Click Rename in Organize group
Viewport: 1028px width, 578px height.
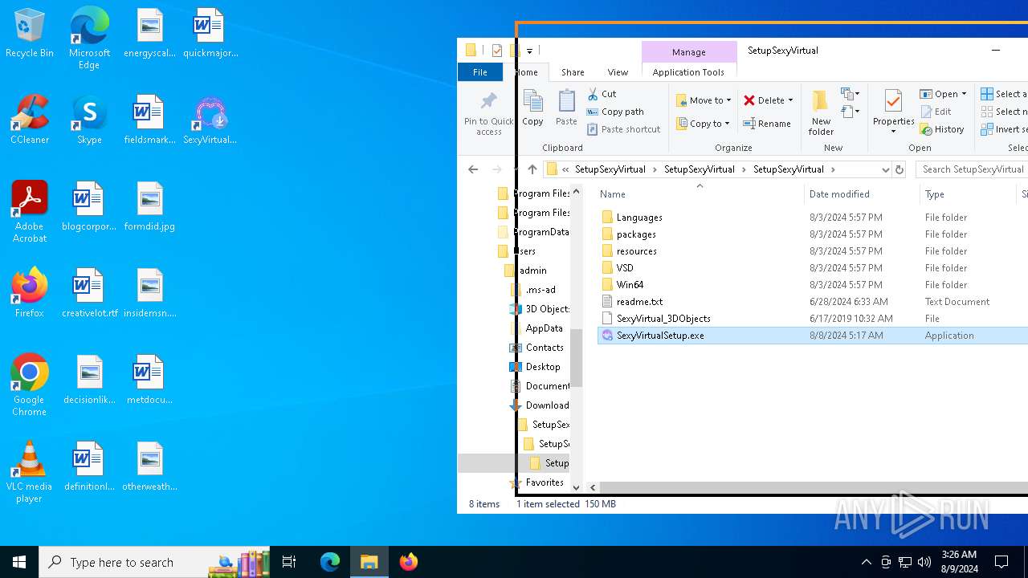(767, 124)
